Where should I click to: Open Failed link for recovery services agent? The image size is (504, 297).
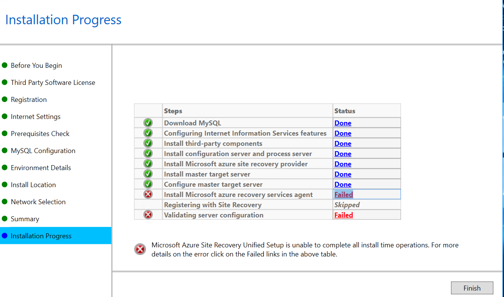tap(343, 195)
